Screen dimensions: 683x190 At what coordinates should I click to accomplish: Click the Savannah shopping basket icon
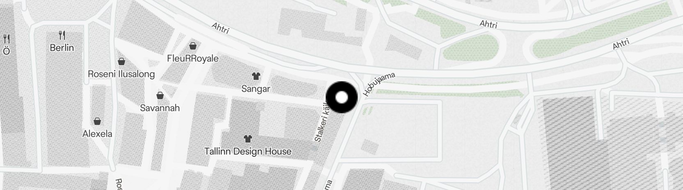160,95
